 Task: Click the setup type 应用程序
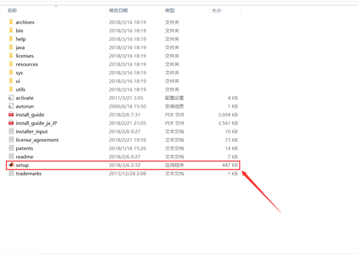tap(175, 165)
